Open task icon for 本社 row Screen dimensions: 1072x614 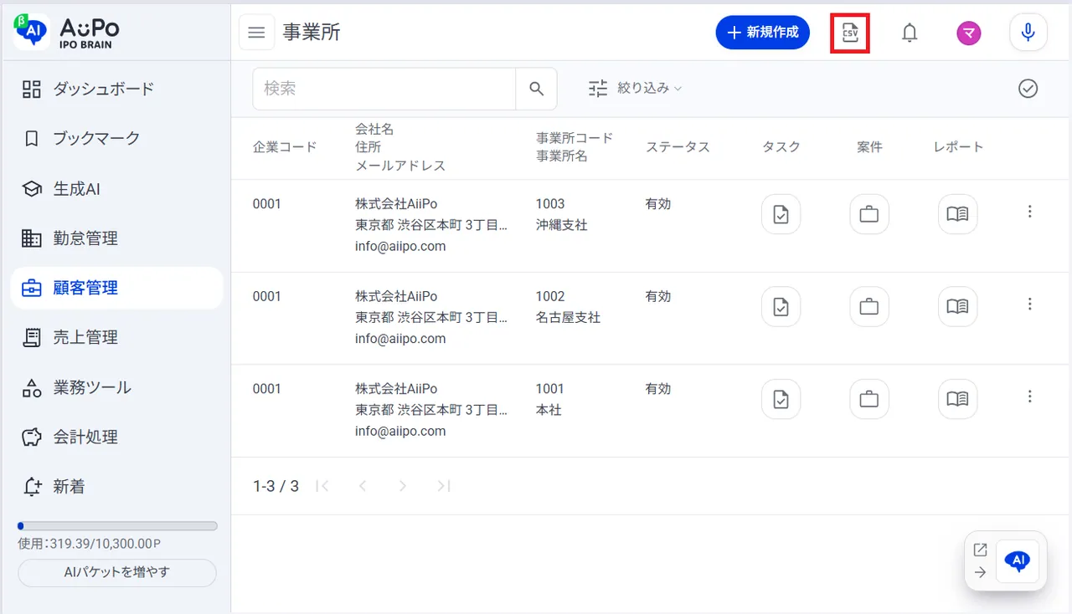[x=781, y=399]
